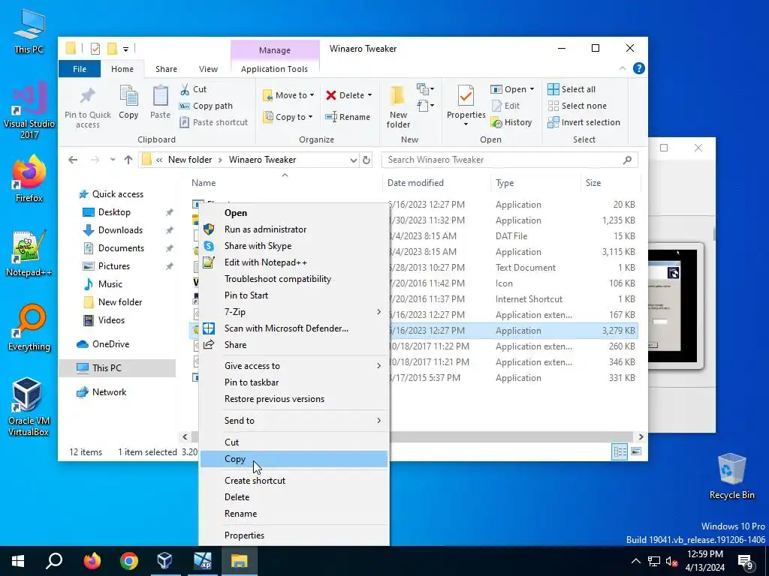Screen dimensions: 769x576
Task: Open the File tab
Action: tap(80, 69)
